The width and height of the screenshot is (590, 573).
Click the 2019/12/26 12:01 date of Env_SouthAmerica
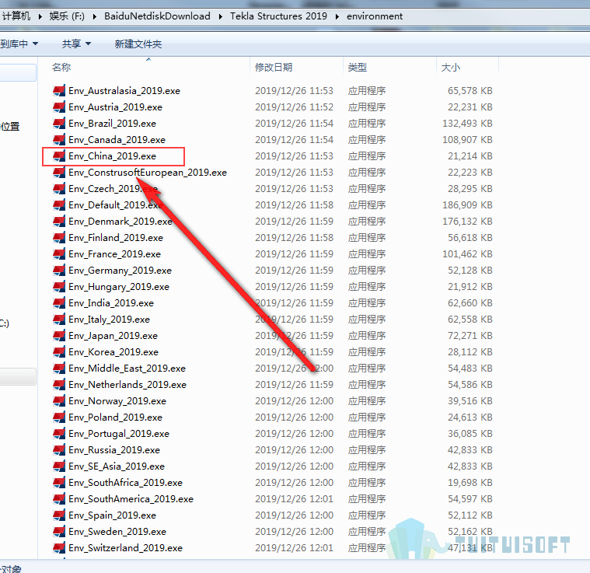point(295,499)
